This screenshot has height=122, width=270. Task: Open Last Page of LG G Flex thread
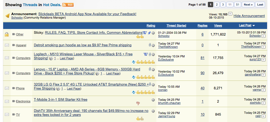74,89
